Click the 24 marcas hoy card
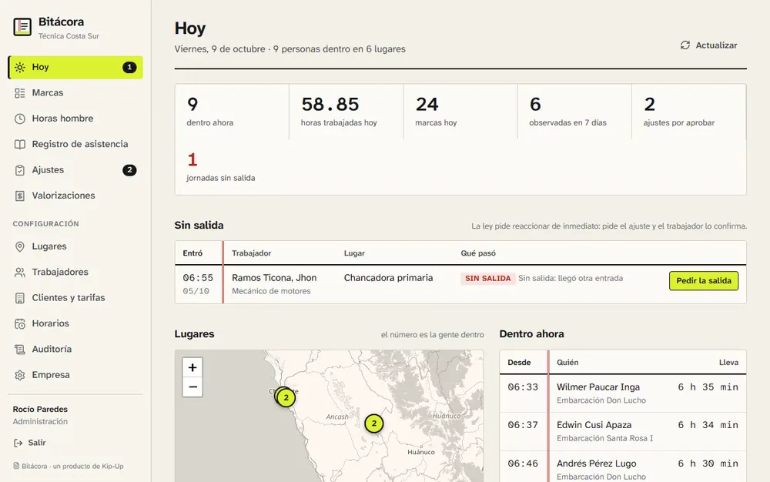The width and height of the screenshot is (770, 482). 460,112
